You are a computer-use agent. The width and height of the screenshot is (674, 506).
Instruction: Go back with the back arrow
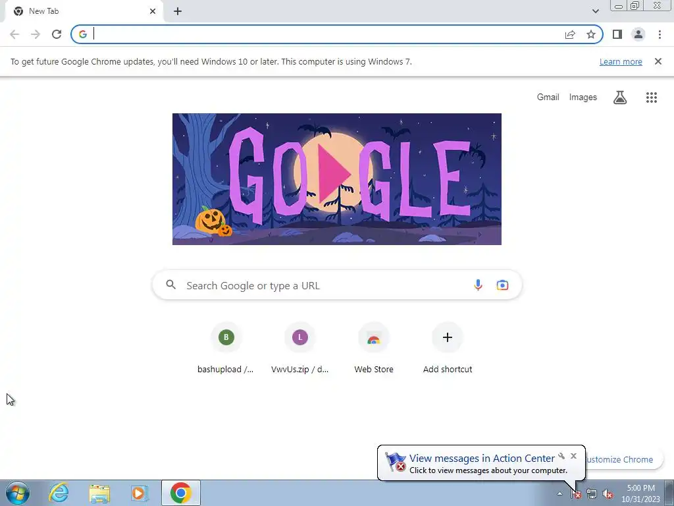click(14, 34)
